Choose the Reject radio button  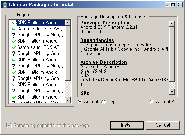pos(104,102)
